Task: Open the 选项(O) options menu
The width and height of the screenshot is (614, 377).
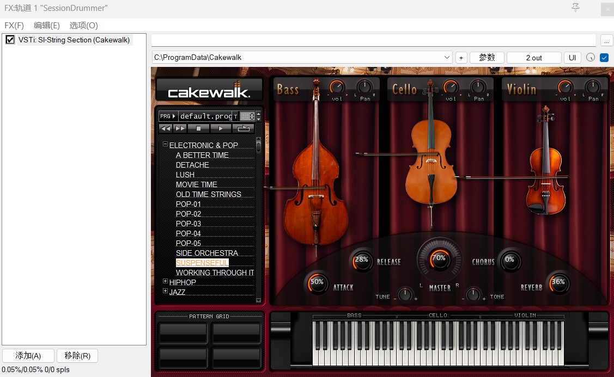Action: [x=83, y=26]
